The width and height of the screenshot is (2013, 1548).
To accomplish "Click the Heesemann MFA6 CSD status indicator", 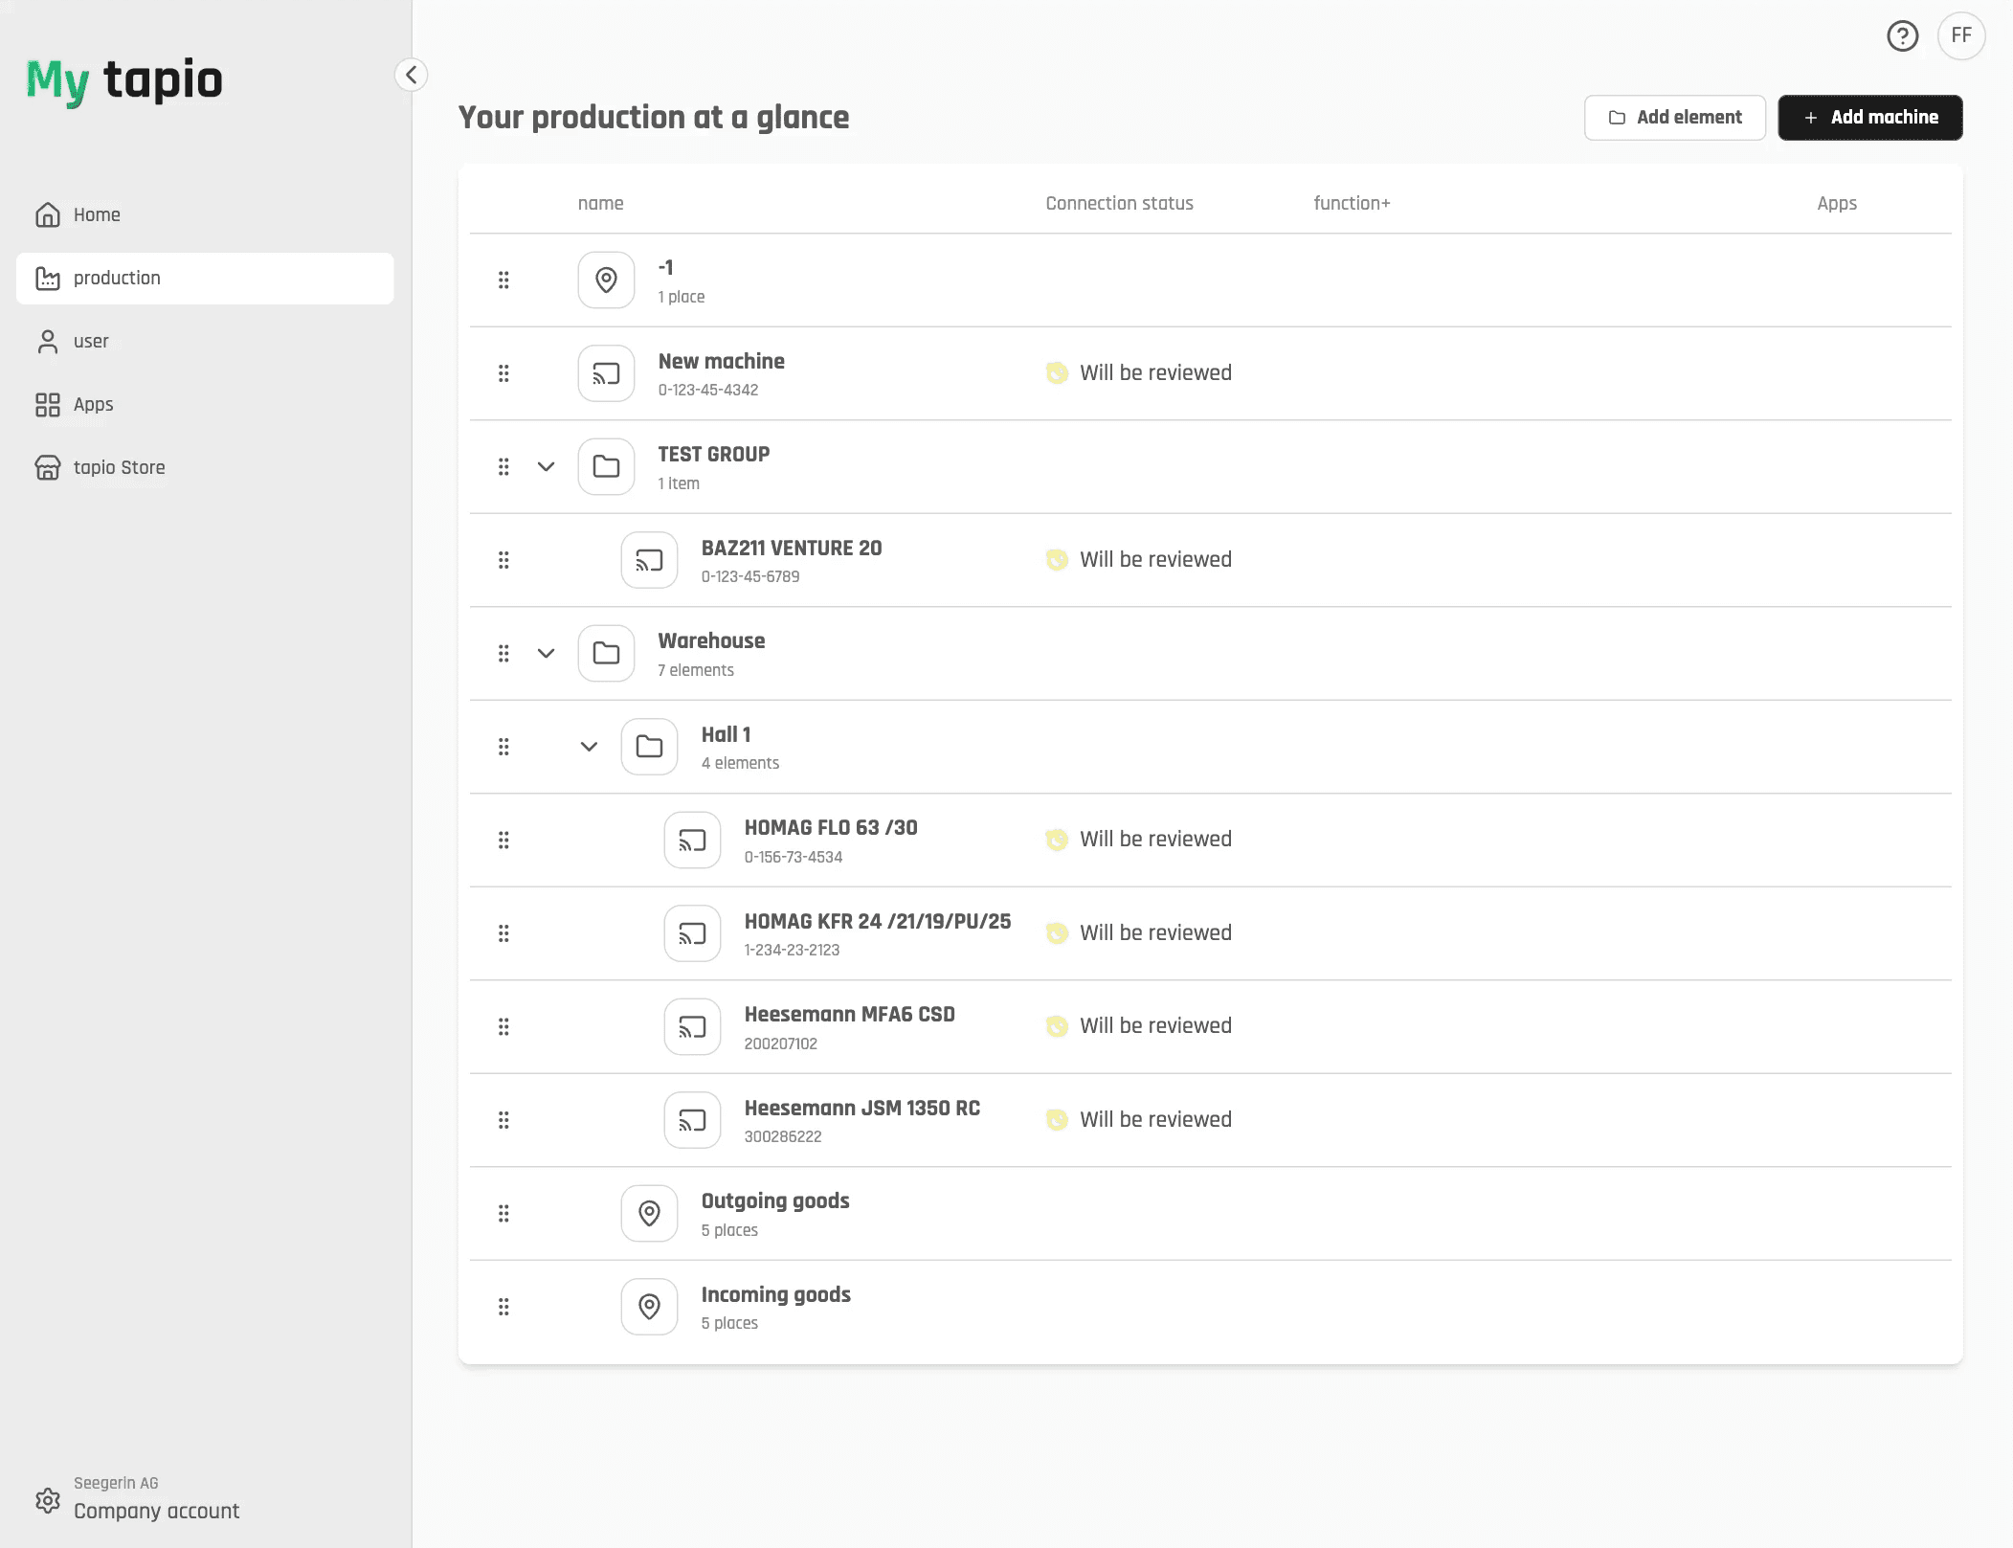I will 1057,1026.
